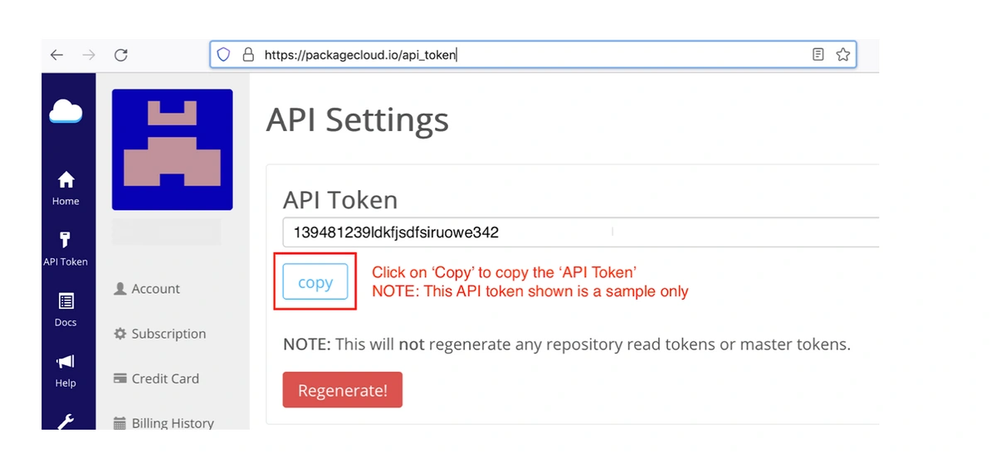This screenshot has width=996, height=454.
Task: Click the browser forward arrow
Action: pos(89,55)
